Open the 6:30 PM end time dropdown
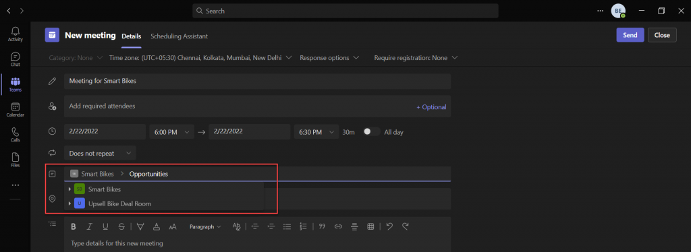The width and height of the screenshot is (691, 252). [x=316, y=131]
